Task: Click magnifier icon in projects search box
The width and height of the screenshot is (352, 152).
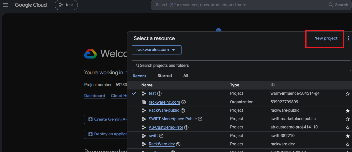Action: tap(137, 66)
